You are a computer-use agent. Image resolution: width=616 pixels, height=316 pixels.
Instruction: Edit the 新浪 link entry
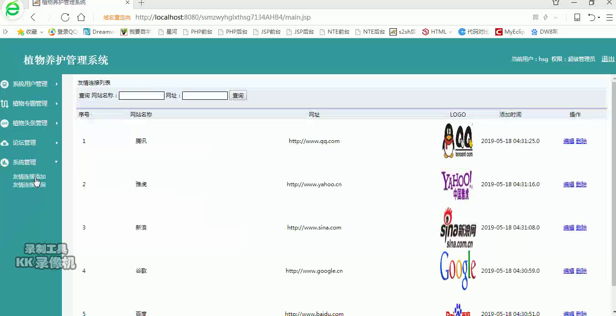pos(569,228)
